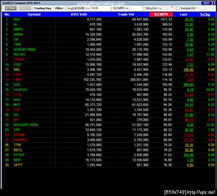The width and height of the screenshot is (217, 196).
Task: Select the CGD symbol
Action: [17, 64]
